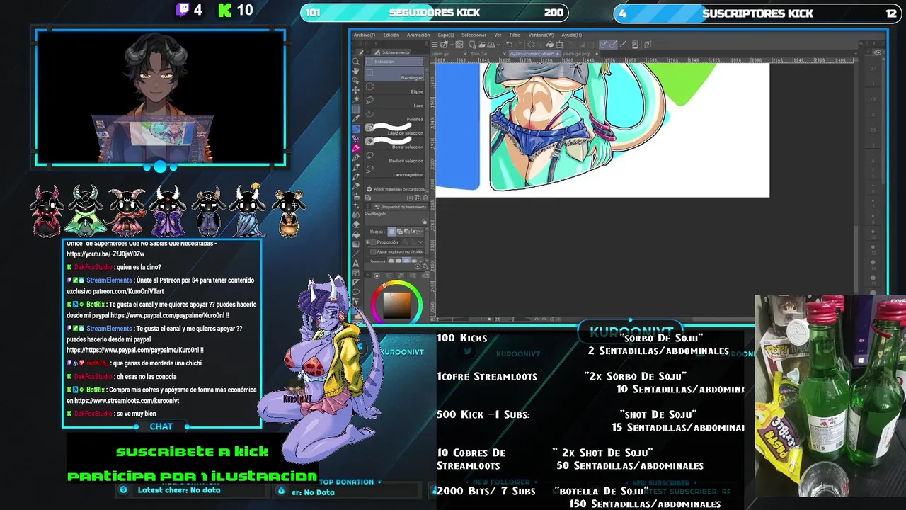Select the Fill bucket tool
The image size is (906, 510).
(355, 234)
